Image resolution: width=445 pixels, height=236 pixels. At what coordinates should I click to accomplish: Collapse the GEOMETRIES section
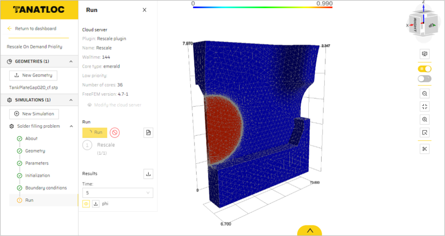click(x=70, y=62)
